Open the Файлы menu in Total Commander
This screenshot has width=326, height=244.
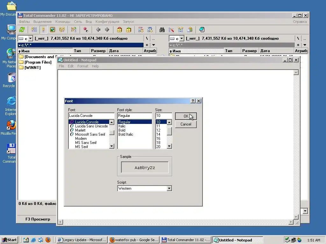(x=24, y=22)
